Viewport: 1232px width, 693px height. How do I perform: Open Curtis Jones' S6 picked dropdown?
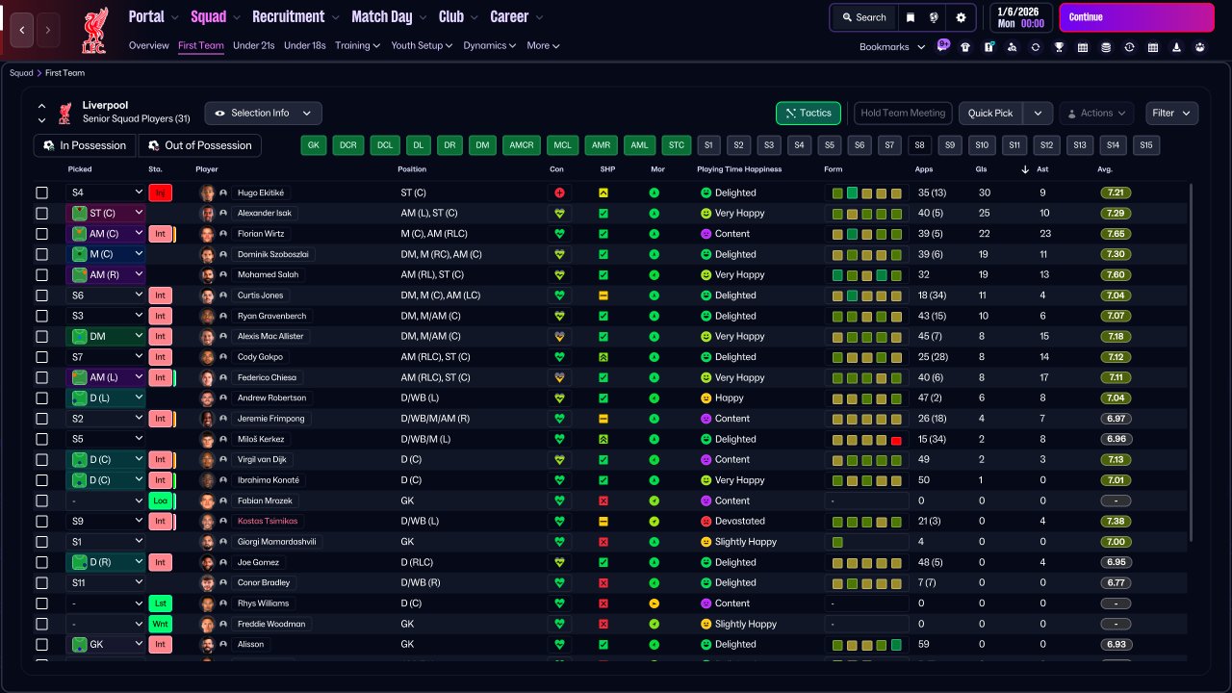(x=106, y=295)
